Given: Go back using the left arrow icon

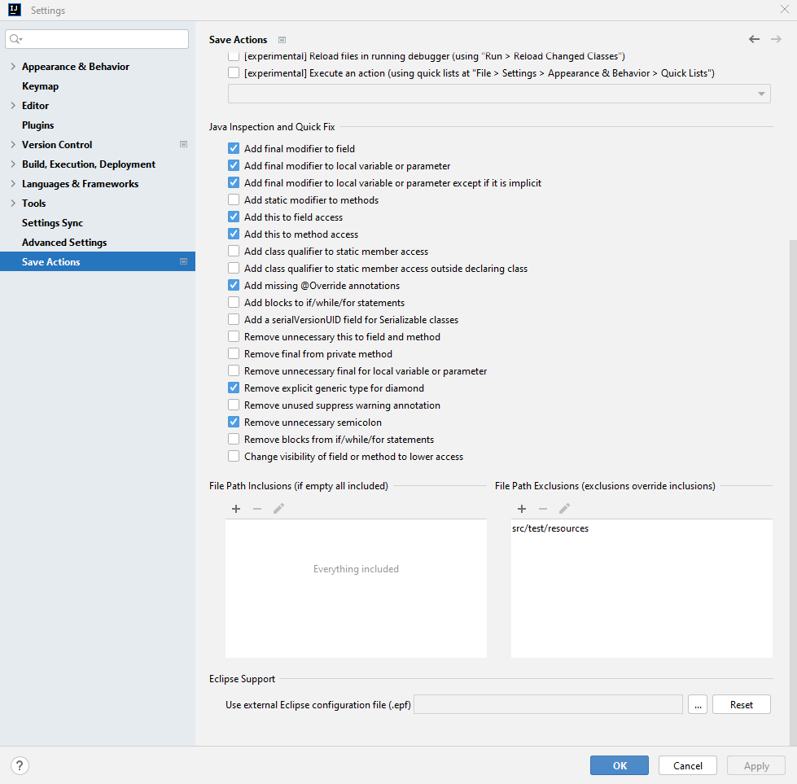Looking at the screenshot, I should pos(755,39).
